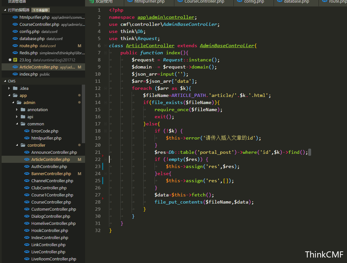
Task: Click CourseController.php icon in controller folder
Action: click(27, 202)
